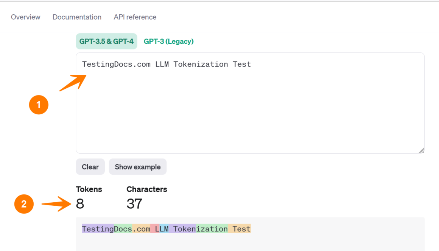Grab the text area resize handle
Image resolution: width=439 pixels, height=251 pixels.
pyautogui.click(x=421, y=150)
